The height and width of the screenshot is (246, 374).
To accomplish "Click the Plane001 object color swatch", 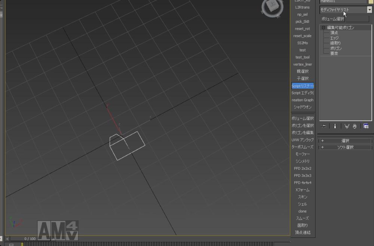I will coord(371,1).
